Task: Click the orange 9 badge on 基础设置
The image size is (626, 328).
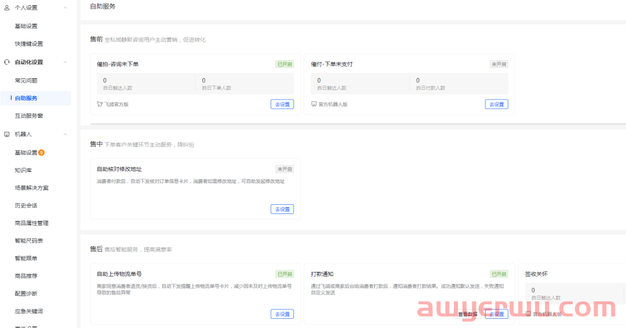Action: (41, 153)
